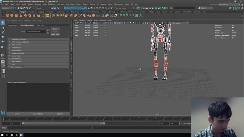Click the Copy Tab button
This screenshot has height=137, width=244.
[59, 114]
